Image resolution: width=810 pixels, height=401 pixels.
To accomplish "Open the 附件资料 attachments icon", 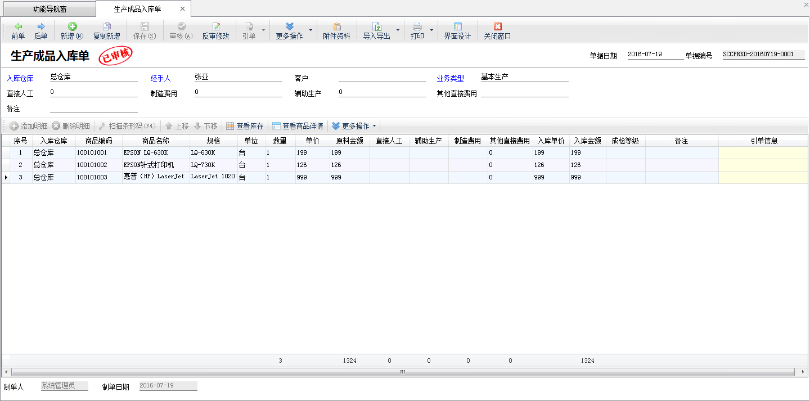I will tap(336, 31).
